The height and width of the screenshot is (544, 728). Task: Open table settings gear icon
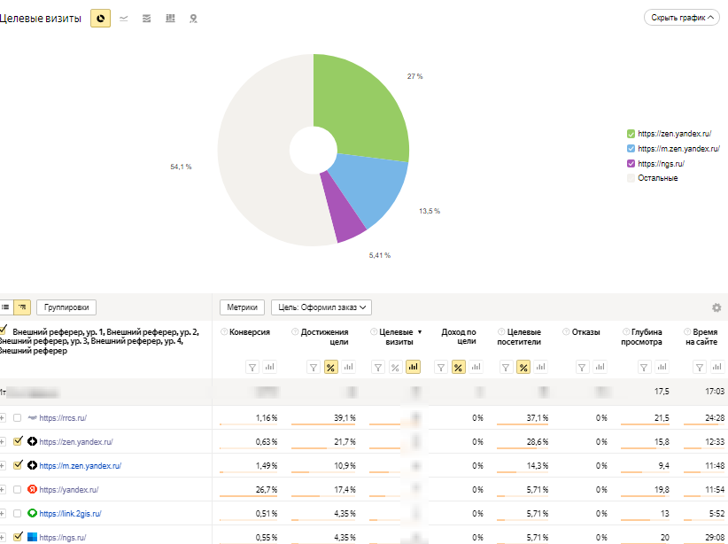(716, 307)
